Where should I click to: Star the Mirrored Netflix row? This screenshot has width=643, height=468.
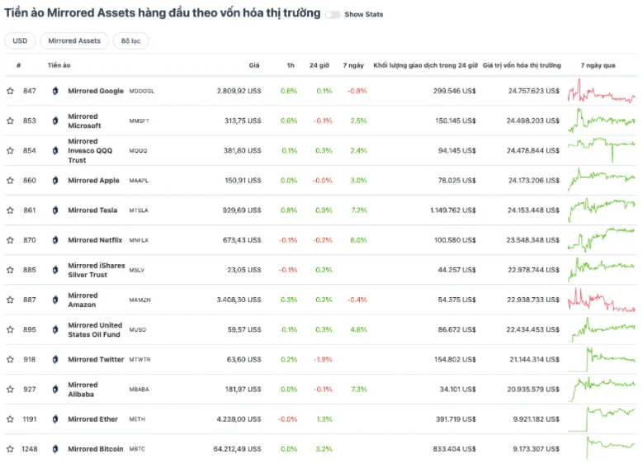(x=10, y=240)
